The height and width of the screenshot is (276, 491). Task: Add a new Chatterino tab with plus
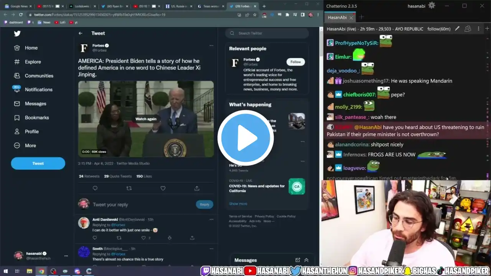[361, 17]
